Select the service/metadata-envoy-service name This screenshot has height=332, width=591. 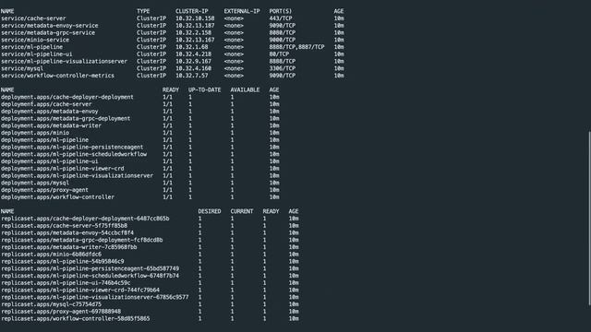[49, 26]
